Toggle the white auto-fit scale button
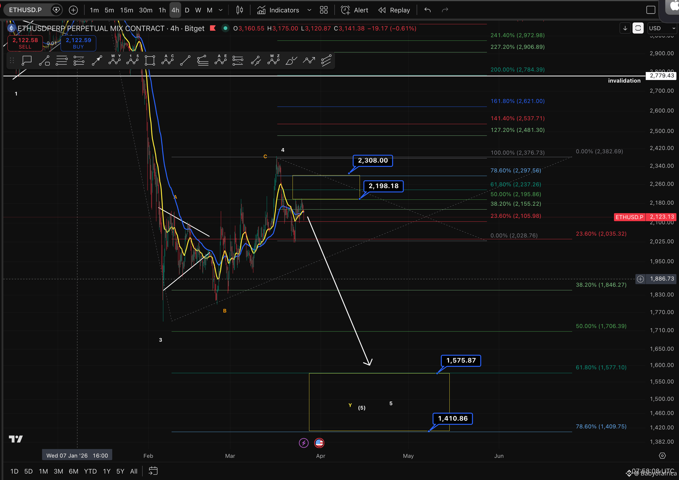This screenshot has width=679, height=480. 638,28
